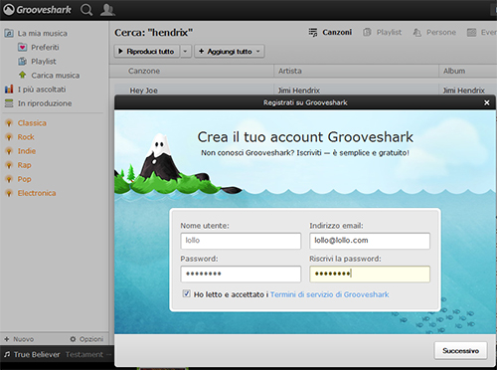This screenshot has width=497, height=370.
Task: Open the user profile icon
Action: pyautogui.click(x=107, y=10)
